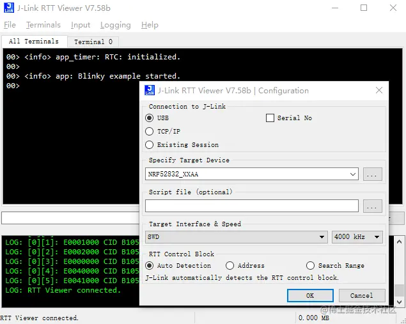Expand the NRF52832_XXAA target device dropdown

[x=353, y=174]
